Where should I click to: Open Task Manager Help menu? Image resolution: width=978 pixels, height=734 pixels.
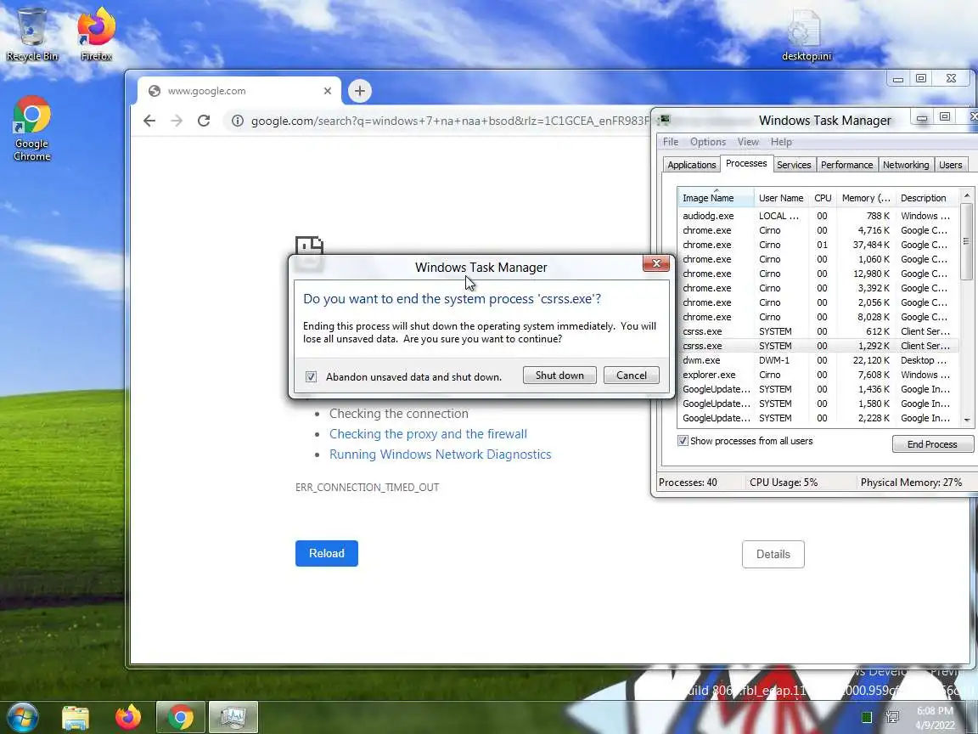[x=781, y=142]
